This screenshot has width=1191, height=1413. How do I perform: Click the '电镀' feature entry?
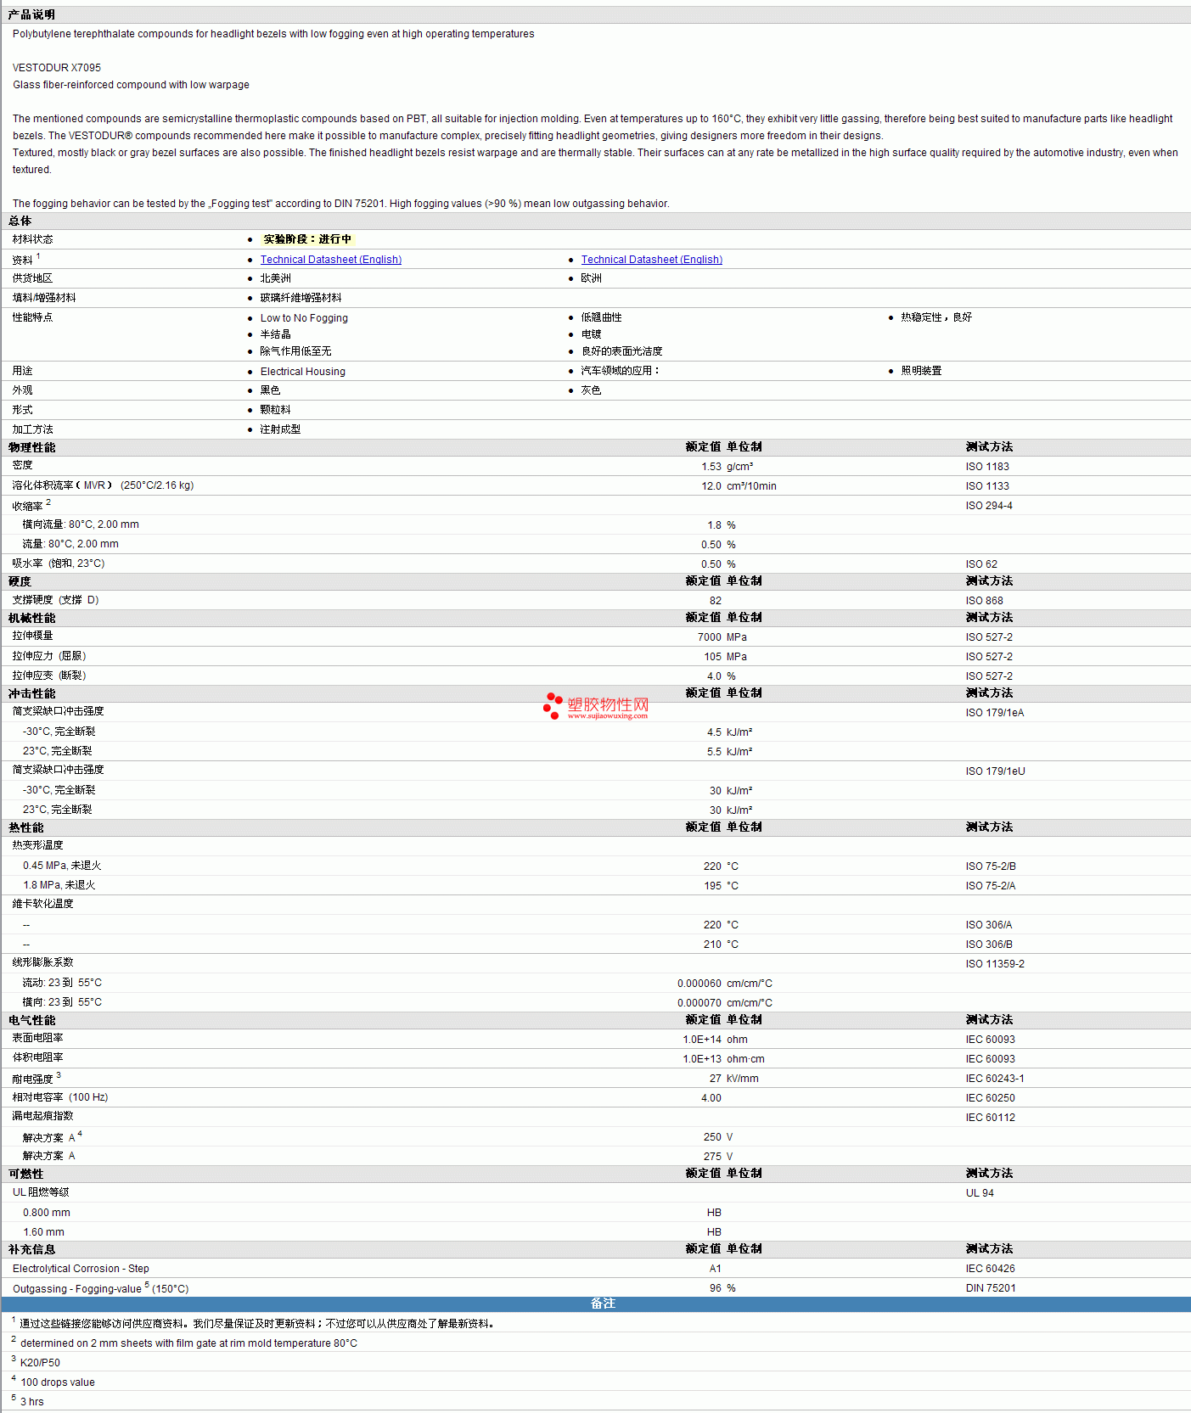tap(592, 334)
